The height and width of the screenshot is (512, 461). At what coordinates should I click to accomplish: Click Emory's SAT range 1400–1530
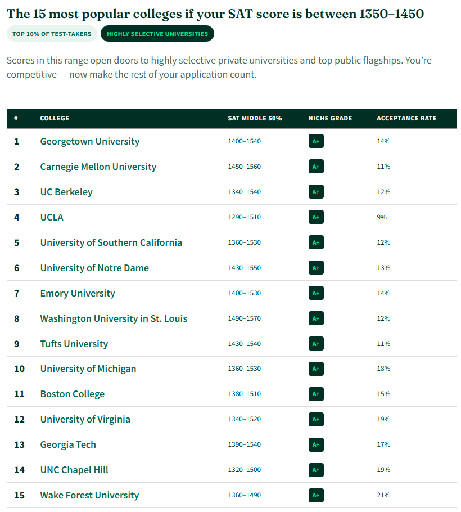pyautogui.click(x=245, y=293)
